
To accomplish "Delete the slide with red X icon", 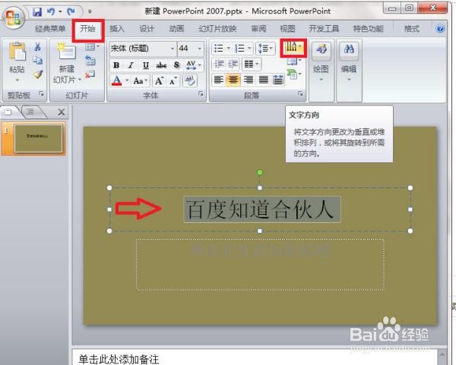I will (90, 74).
